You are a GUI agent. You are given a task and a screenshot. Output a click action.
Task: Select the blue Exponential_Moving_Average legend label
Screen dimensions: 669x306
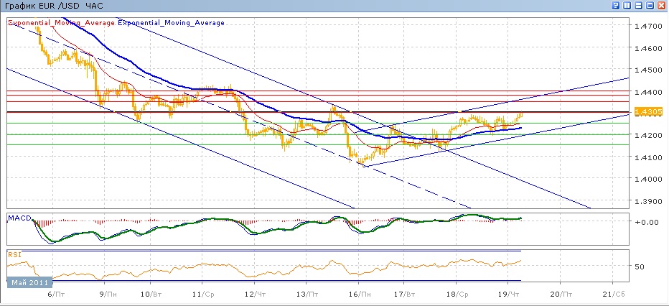click(171, 22)
